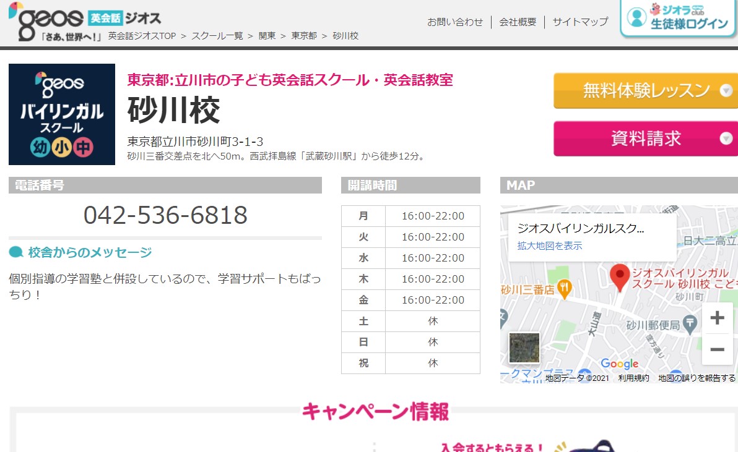This screenshot has width=738, height=452.
Task: Click 地図の誤りを報告する link
Action: (697, 378)
